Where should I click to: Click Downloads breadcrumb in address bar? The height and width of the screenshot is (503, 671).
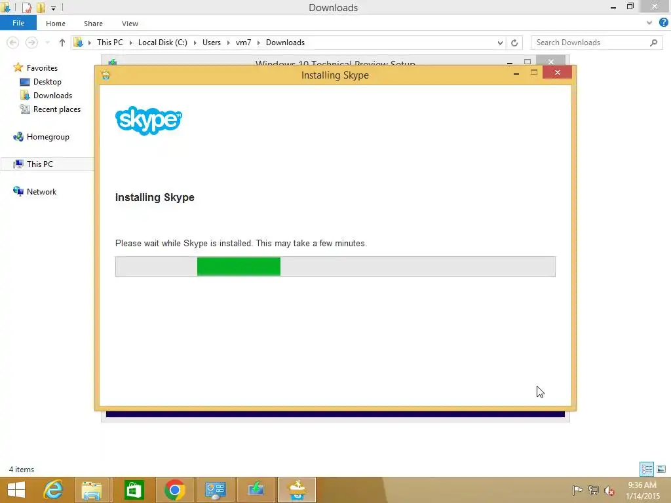pyautogui.click(x=285, y=43)
